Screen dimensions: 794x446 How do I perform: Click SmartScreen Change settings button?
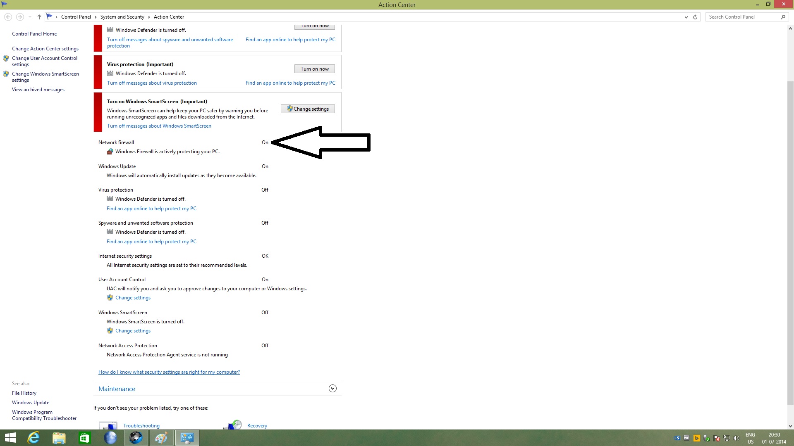pyautogui.click(x=308, y=109)
